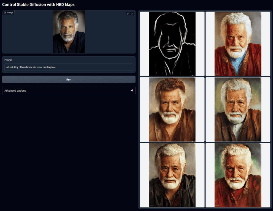Click the 'Control Stable Diffusion with HED Maps' heading

(38, 5)
